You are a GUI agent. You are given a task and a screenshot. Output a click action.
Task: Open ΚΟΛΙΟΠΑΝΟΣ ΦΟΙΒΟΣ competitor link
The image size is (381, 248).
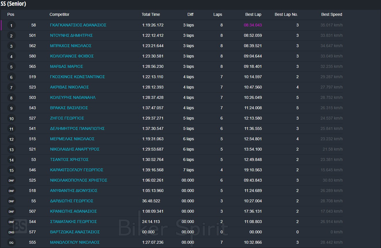pyautogui.click(x=72, y=56)
